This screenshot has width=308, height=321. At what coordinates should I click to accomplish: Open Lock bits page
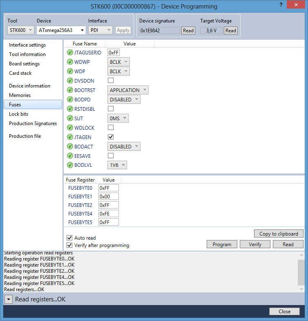19,114
